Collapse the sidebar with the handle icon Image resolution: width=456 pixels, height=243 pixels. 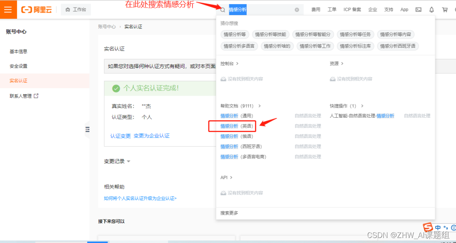87,129
